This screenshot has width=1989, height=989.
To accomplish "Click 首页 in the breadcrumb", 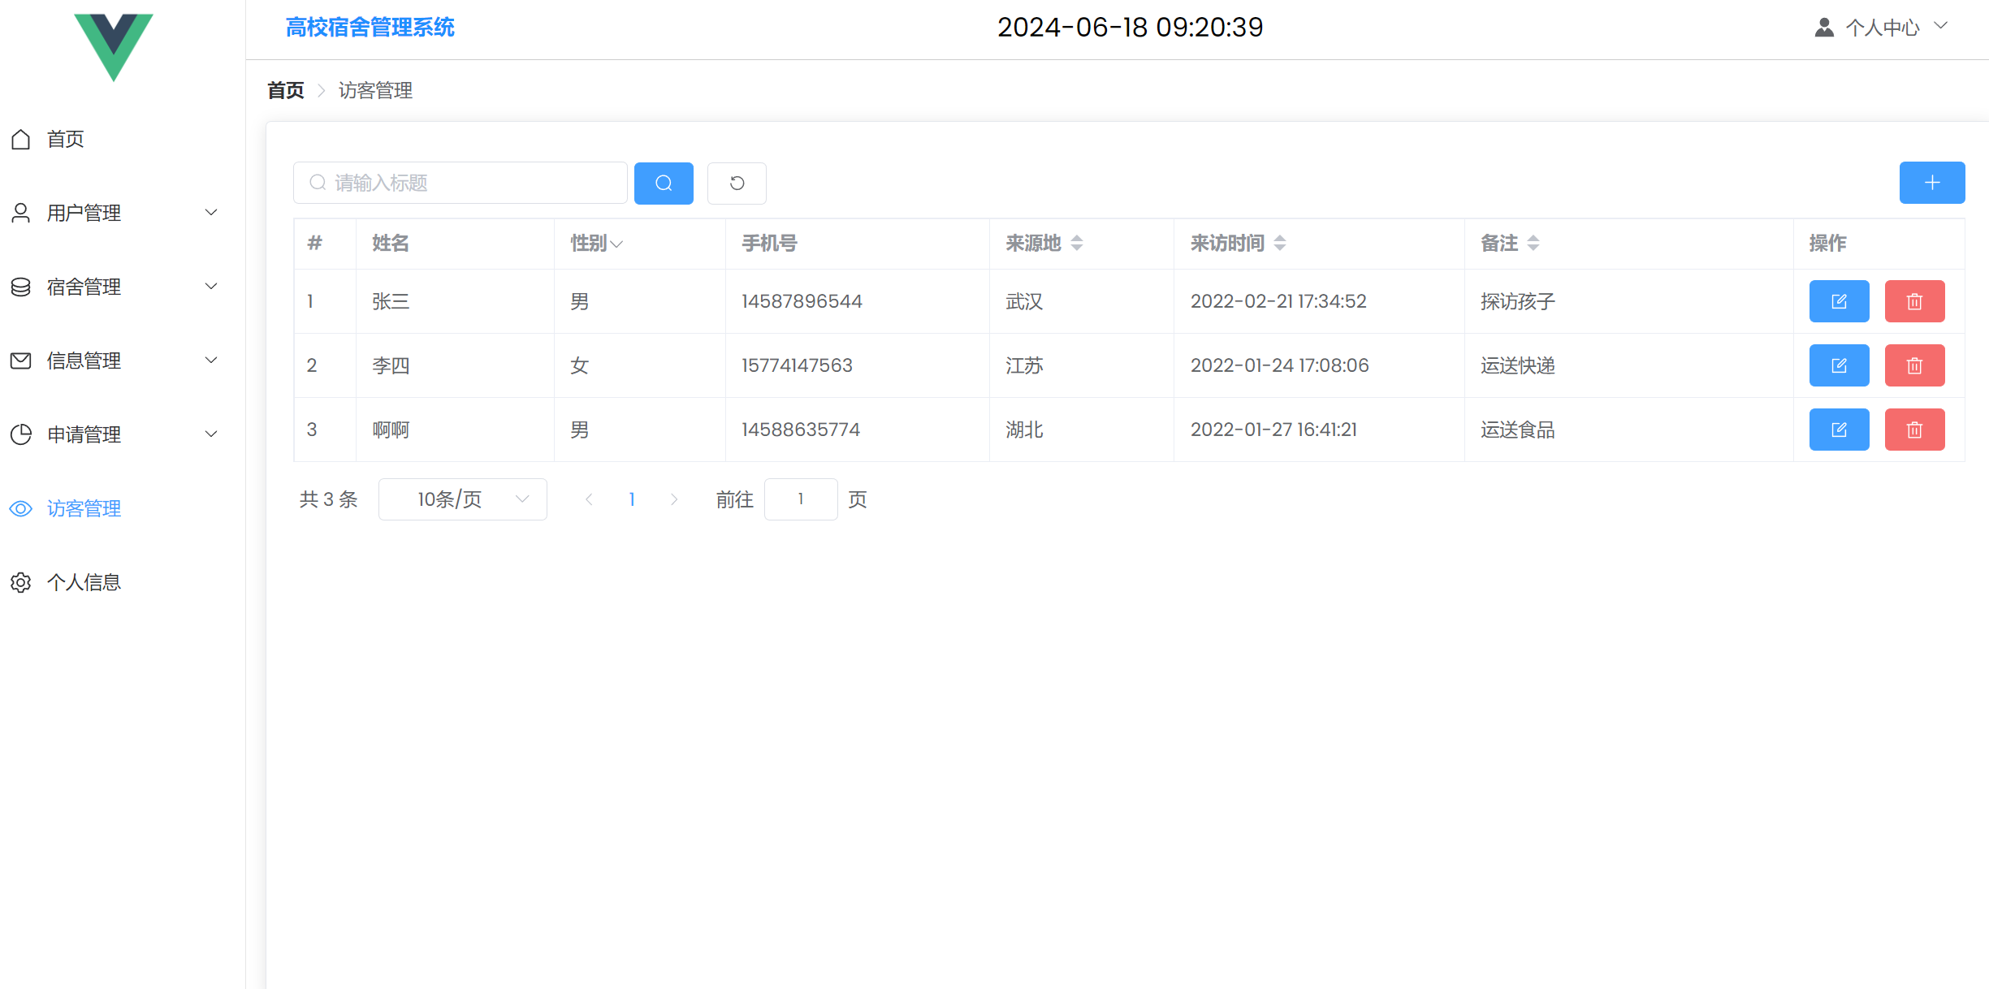I will click(284, 90).
